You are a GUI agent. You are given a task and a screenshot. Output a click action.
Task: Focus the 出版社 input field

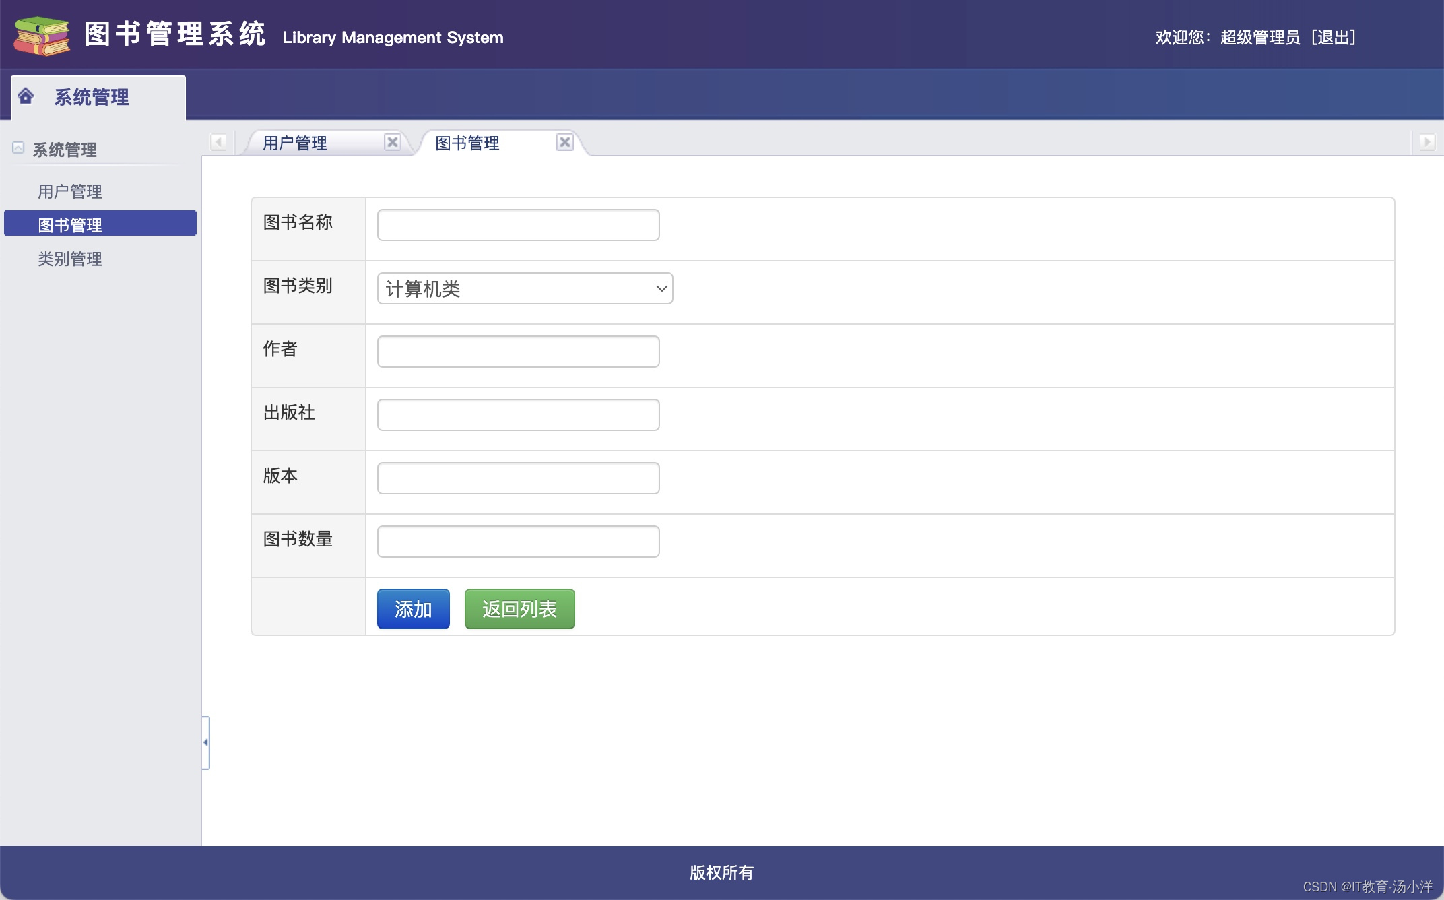(x=518, y=415)
